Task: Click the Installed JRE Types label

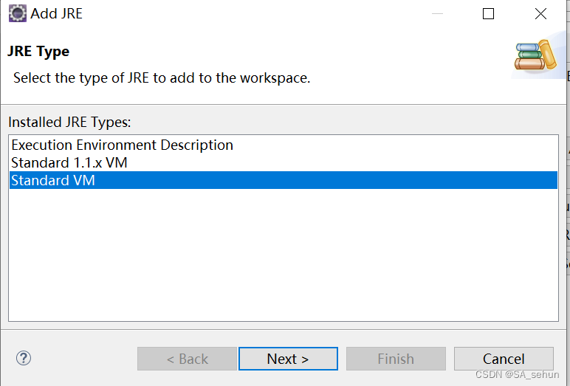Action: (69, 122)
